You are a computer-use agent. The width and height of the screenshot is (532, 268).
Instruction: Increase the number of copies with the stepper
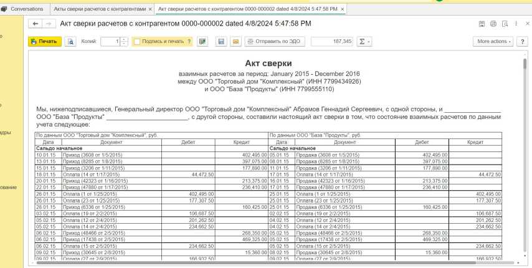tap(124, 39)
